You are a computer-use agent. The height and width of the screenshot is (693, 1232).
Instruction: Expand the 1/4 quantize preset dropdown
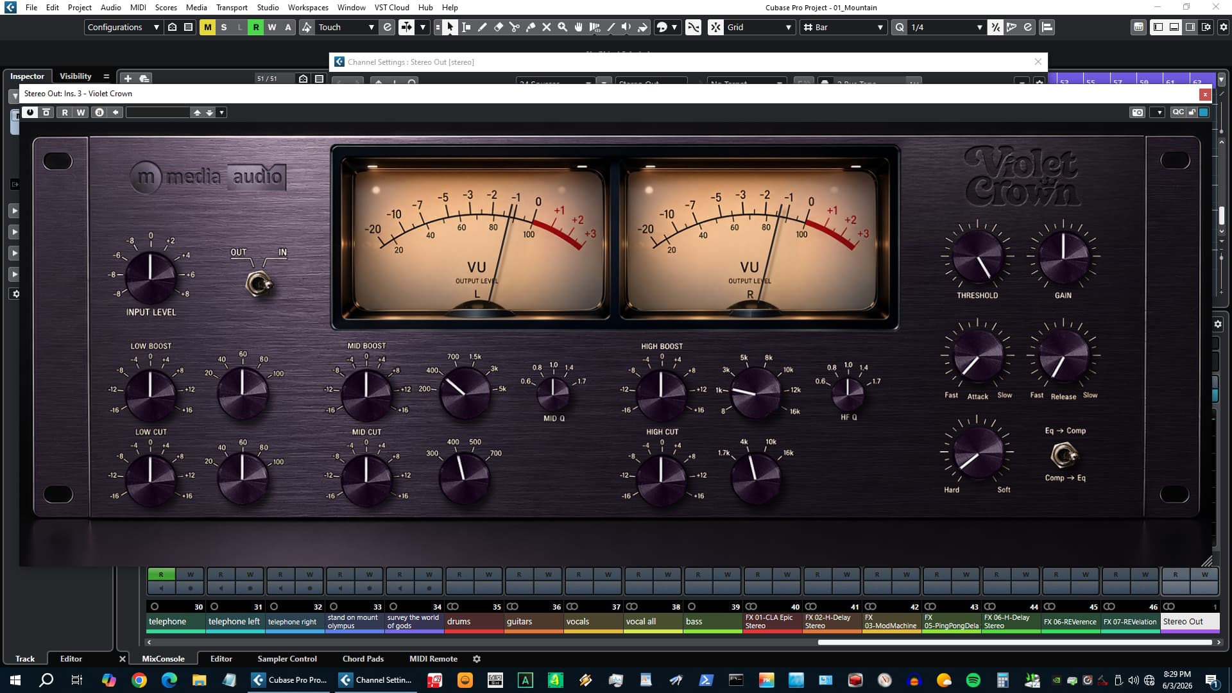click(x=946, y=27)
